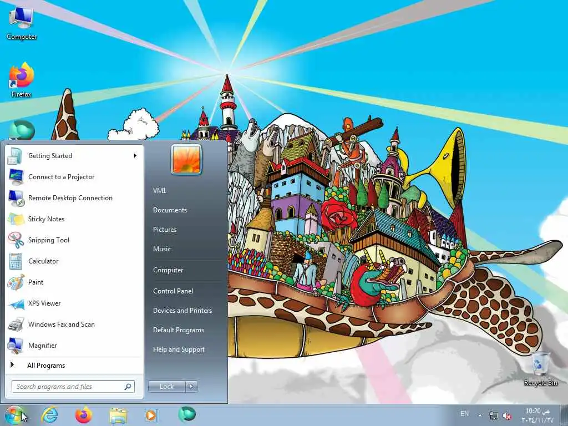Click the taskbar clock showing 10:20
568x426 pixels.
pos(537,415)
